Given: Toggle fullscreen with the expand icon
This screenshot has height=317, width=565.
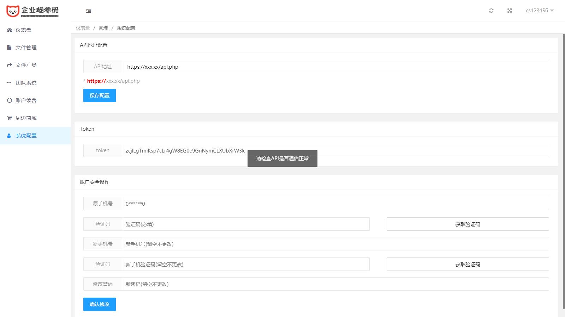Looking at the screenshot, I should (x=510, y=11).
